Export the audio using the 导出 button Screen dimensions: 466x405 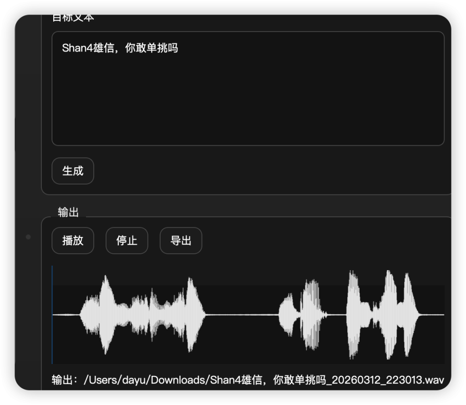(181, 241)
